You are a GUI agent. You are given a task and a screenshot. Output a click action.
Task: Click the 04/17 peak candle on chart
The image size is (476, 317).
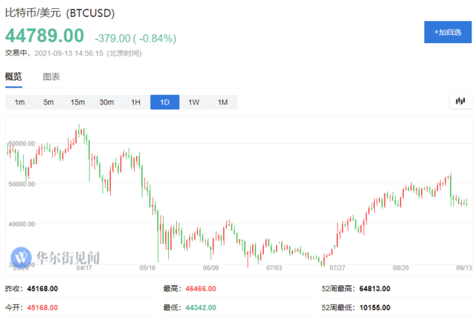(79, 131)
